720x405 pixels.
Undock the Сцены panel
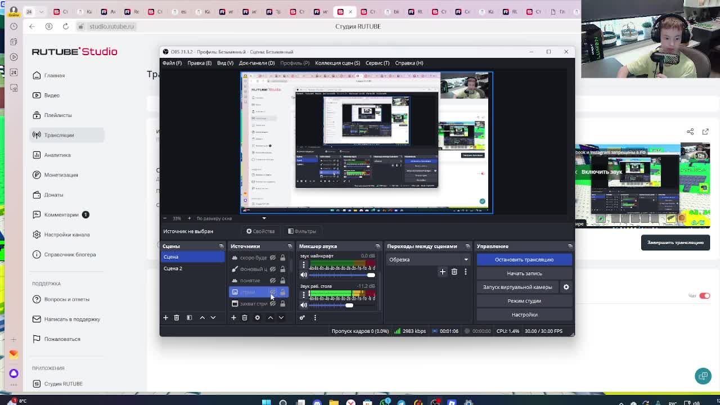point(221,246)
